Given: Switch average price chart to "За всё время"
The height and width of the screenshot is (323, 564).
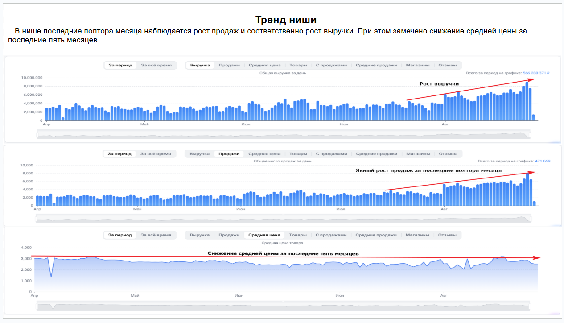Looking at the screenshot, I should [x=156, y=235].
